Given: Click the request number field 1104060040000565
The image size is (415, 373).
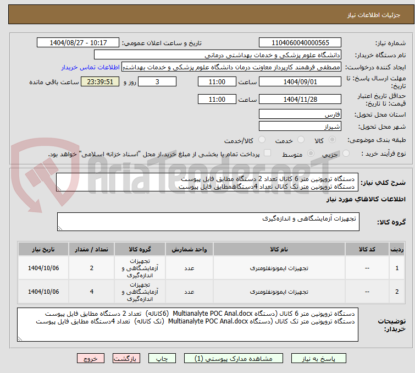Looking at the screenshot, I should (x=300, y=43).
